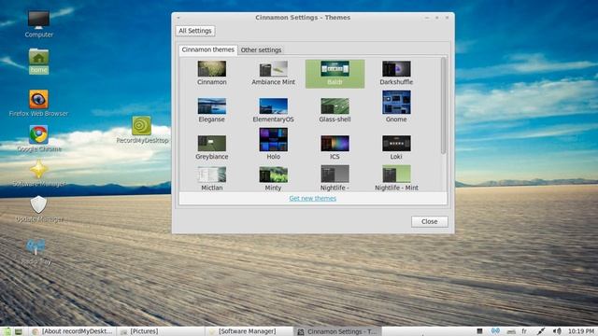
Task: Select the highlighted Baldr theme
Action: pos(335,74)
